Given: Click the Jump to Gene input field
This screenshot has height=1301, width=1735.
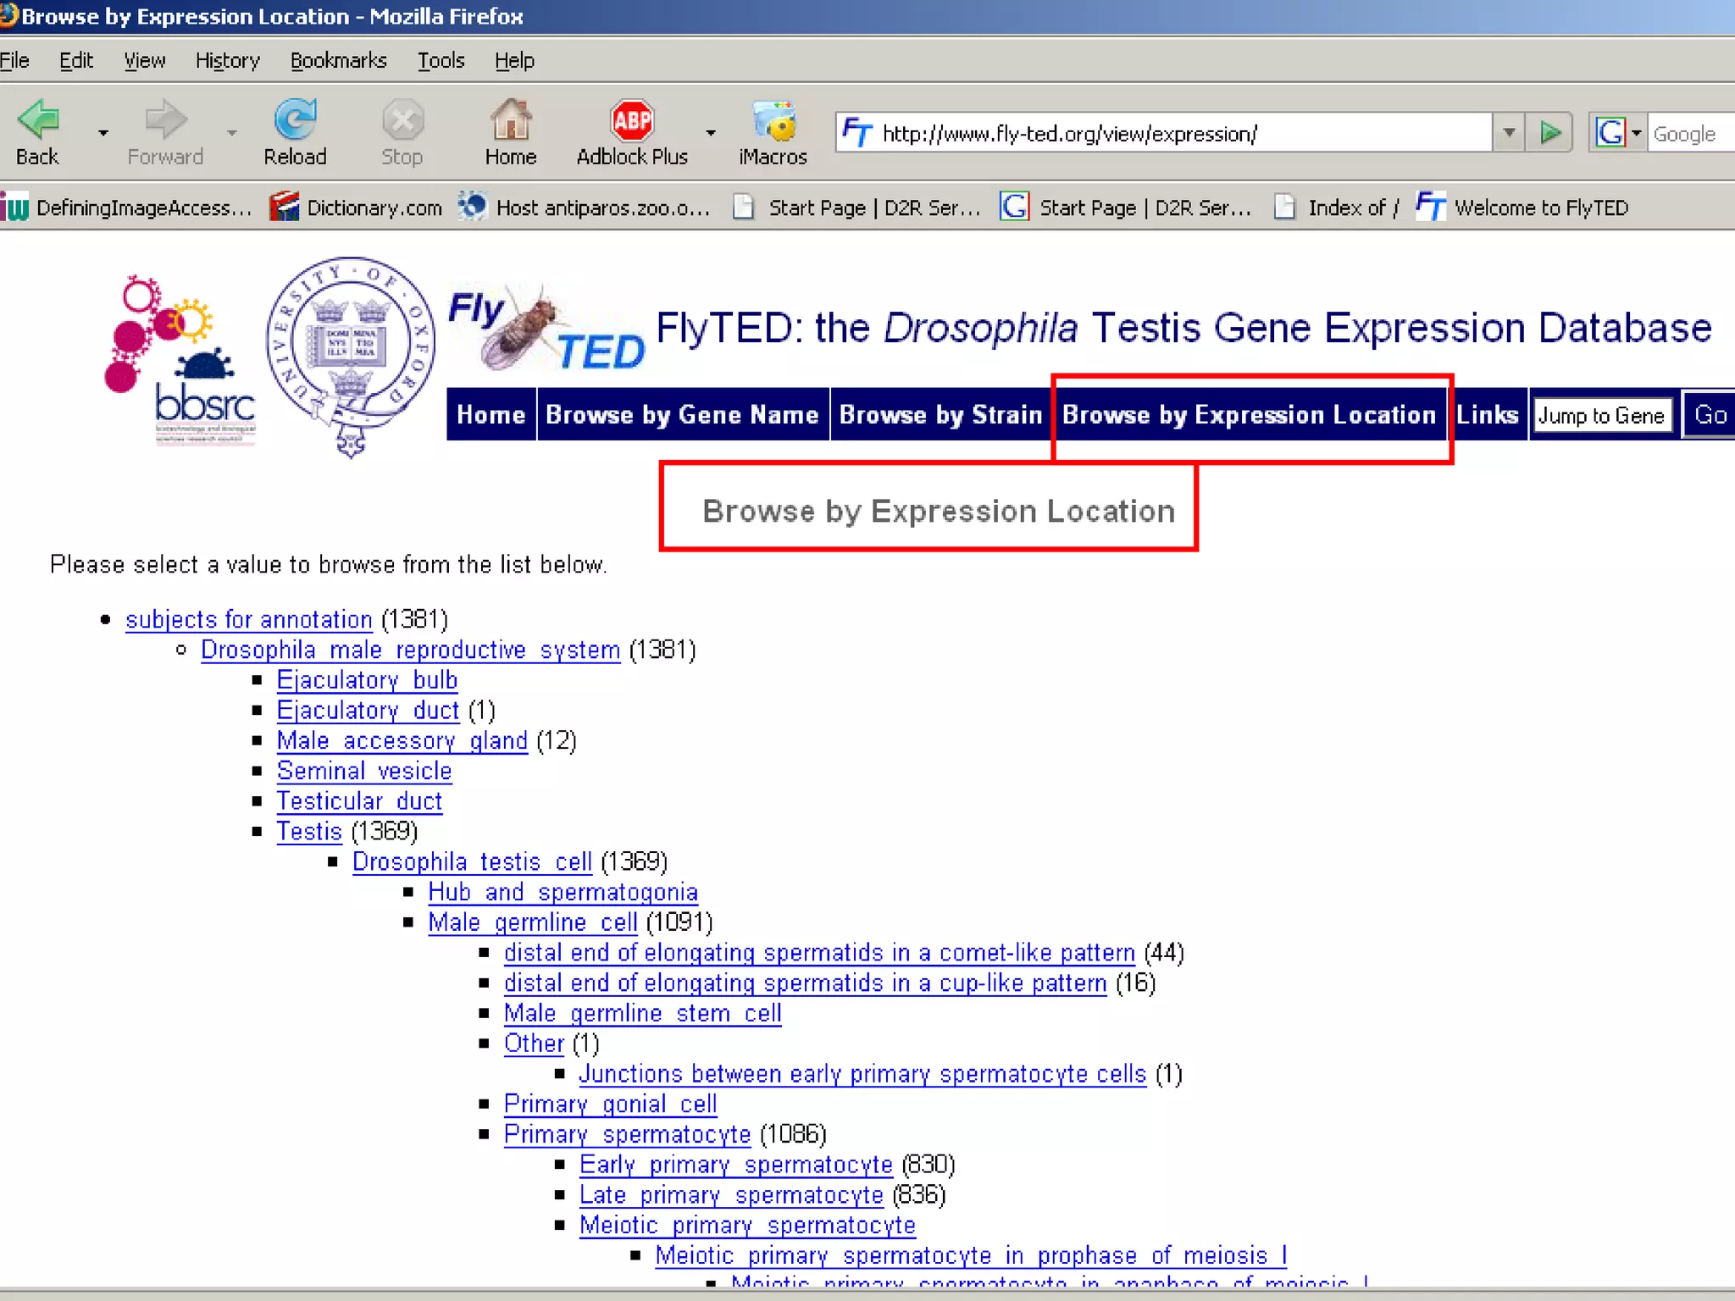Looking at the screenshot, I should [1601, 416].
